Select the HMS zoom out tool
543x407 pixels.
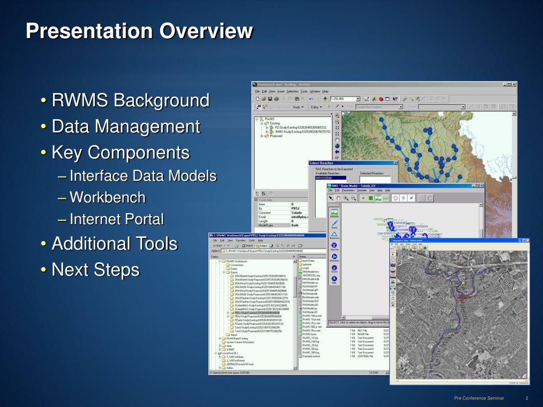tap(354, 198)
